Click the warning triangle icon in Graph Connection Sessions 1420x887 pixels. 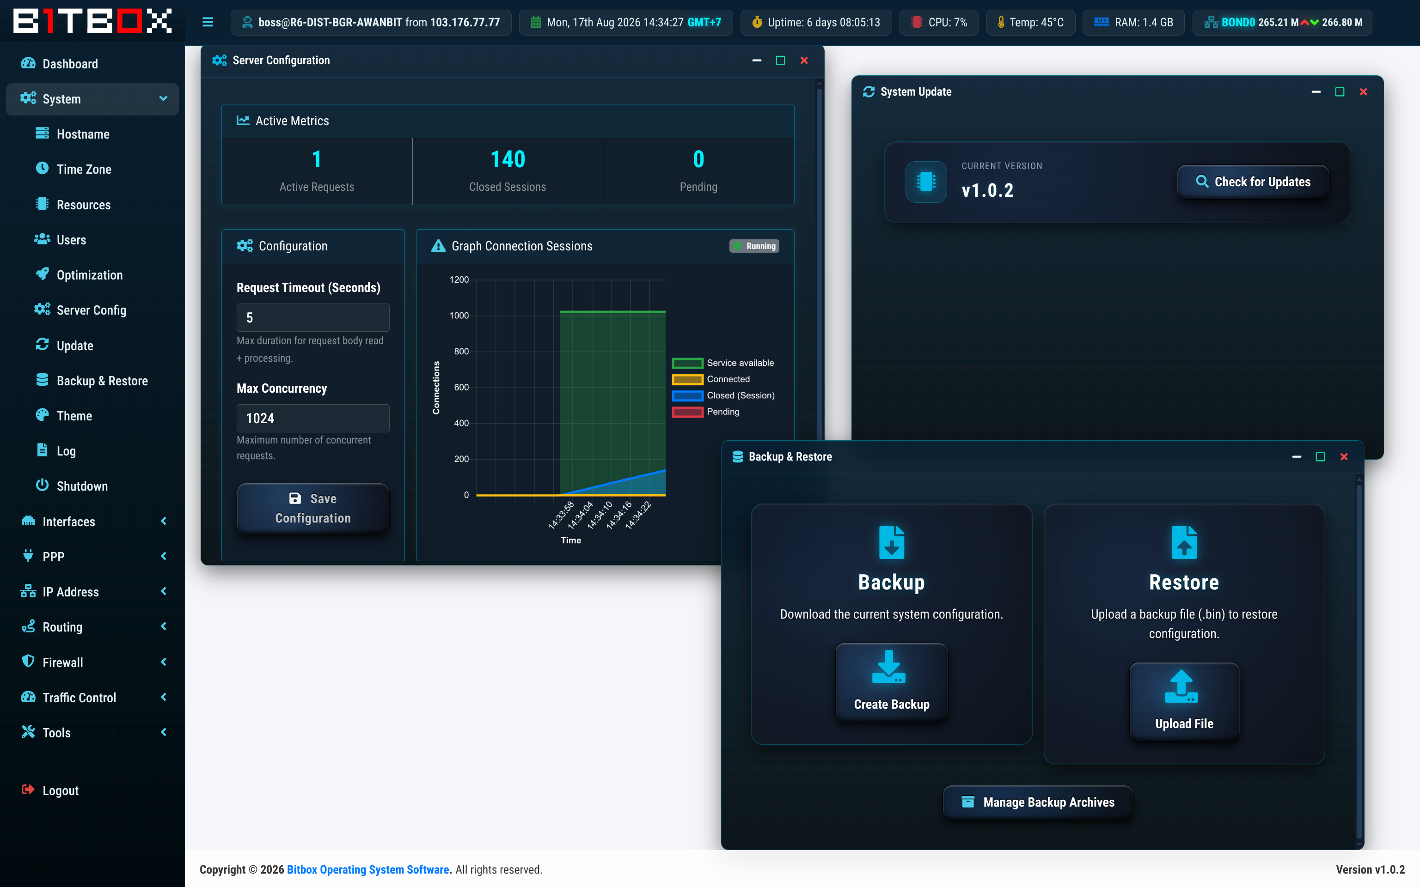click(x=438, y=246)
